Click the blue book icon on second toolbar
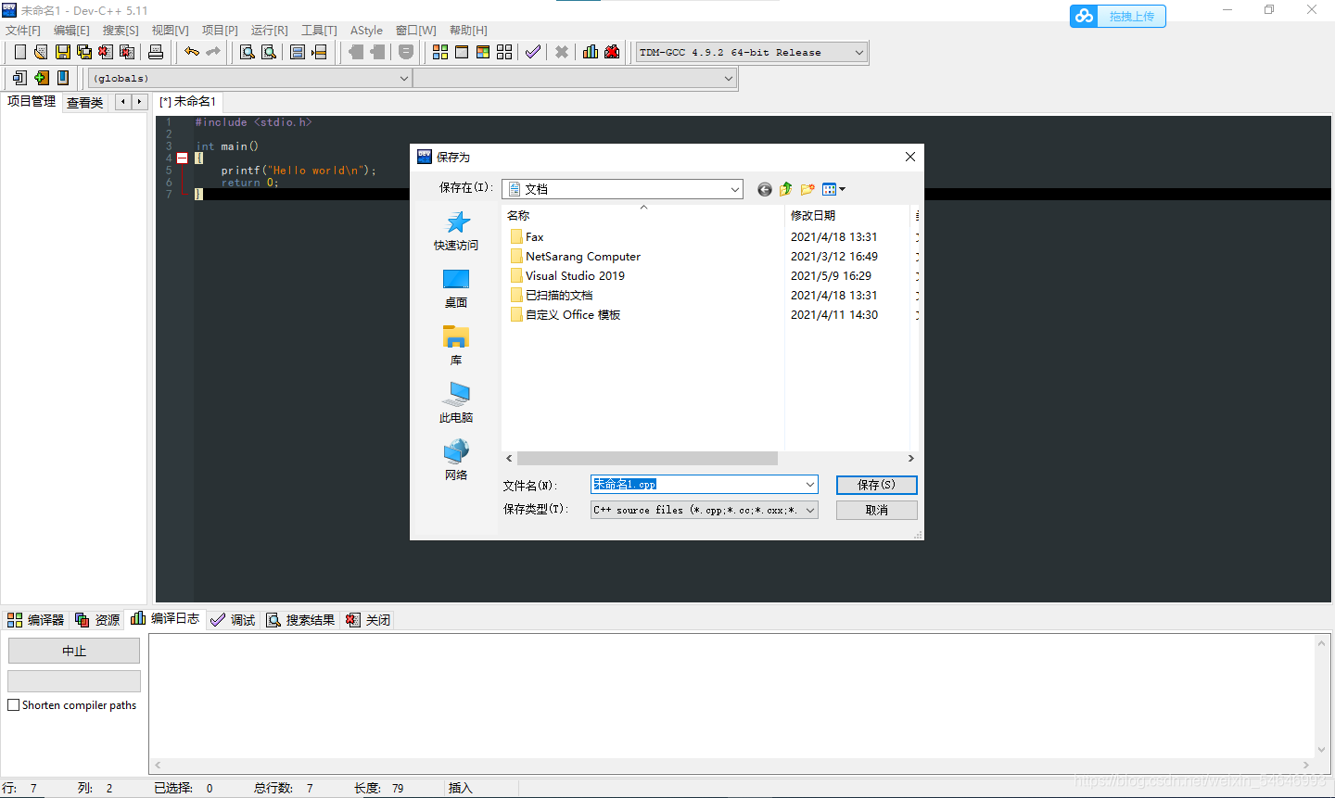Screen dimensions: 1335x798 (63, 78)
